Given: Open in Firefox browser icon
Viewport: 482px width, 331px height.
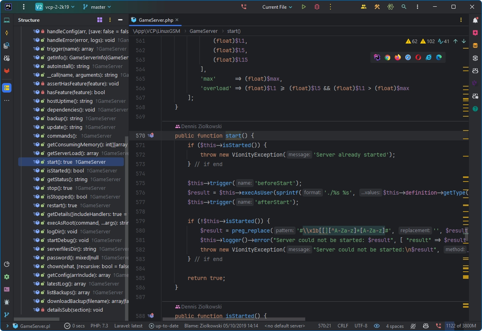Looking at the screenshot, I should [398, 57].
